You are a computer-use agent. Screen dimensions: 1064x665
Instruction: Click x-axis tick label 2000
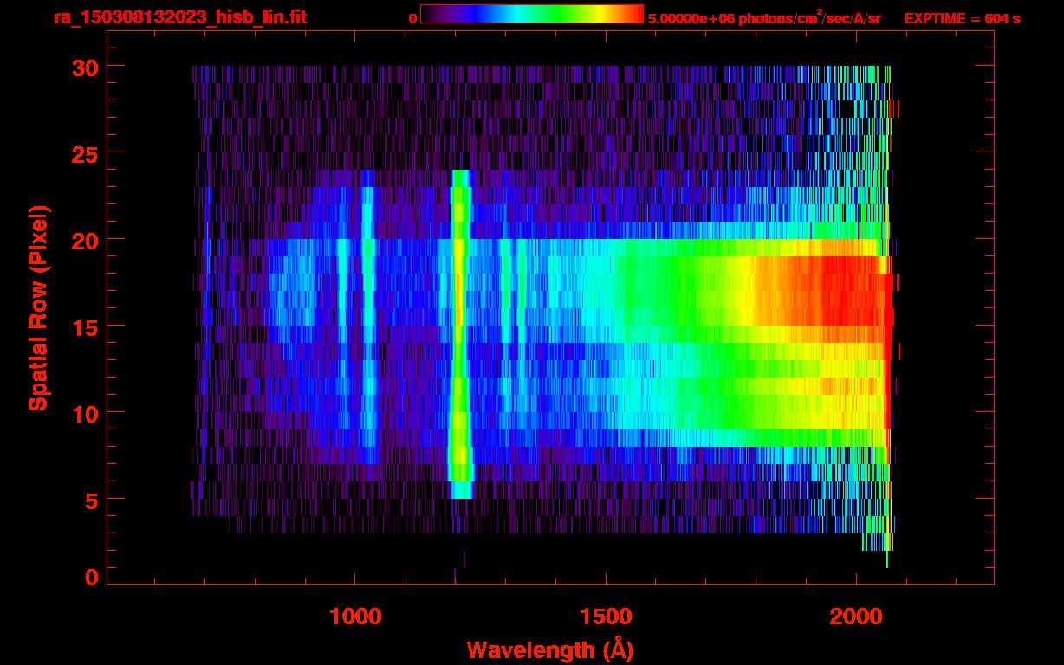coord(856,617)
